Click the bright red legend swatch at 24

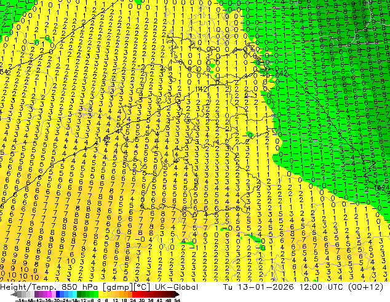(134, 295)
